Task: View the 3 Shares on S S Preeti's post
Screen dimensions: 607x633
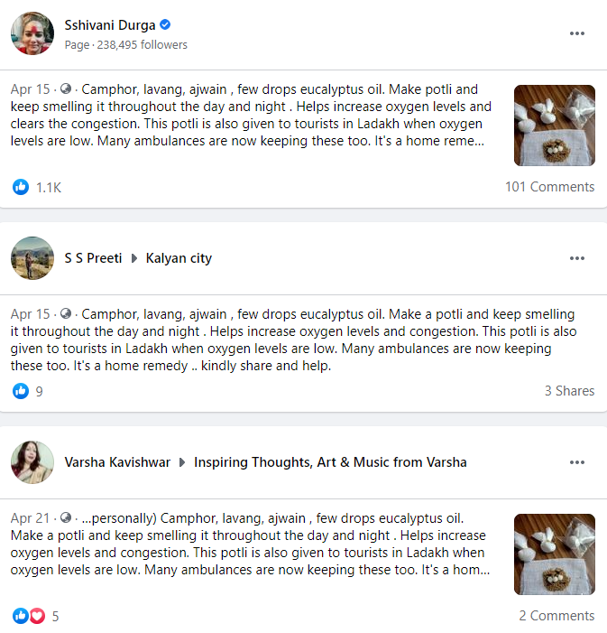Action: pyautogui.click(x=569, y=391)
